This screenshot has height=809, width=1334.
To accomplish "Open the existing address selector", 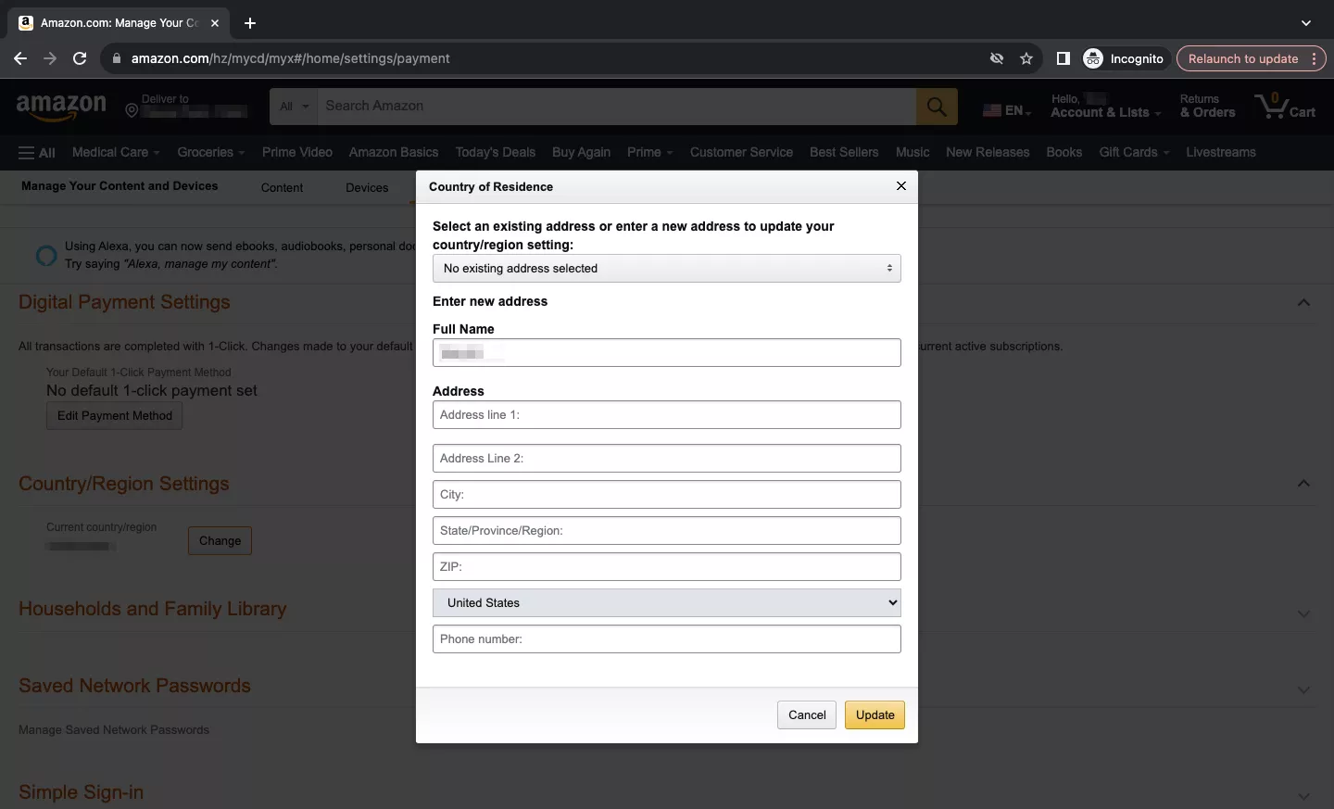I will tap(667, 269).
